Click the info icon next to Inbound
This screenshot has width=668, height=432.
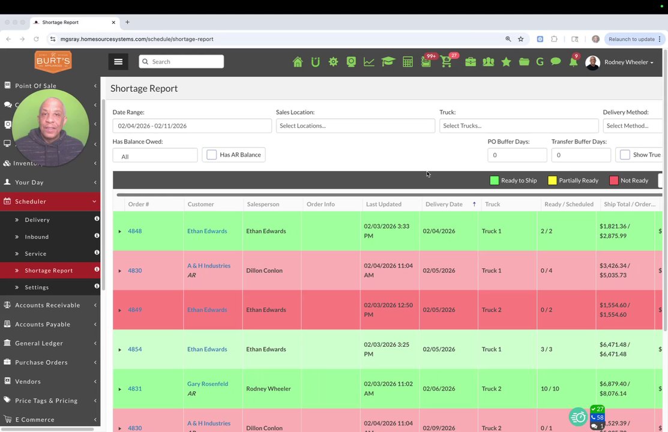(97, 236)
